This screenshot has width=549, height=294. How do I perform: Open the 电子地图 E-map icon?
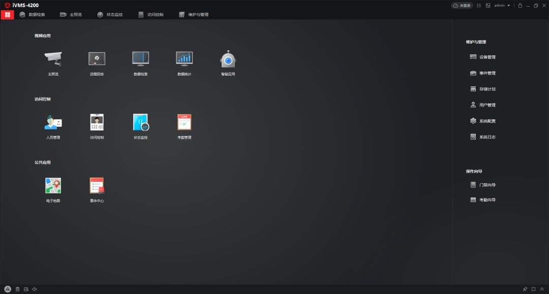click(x=53, y=186)
